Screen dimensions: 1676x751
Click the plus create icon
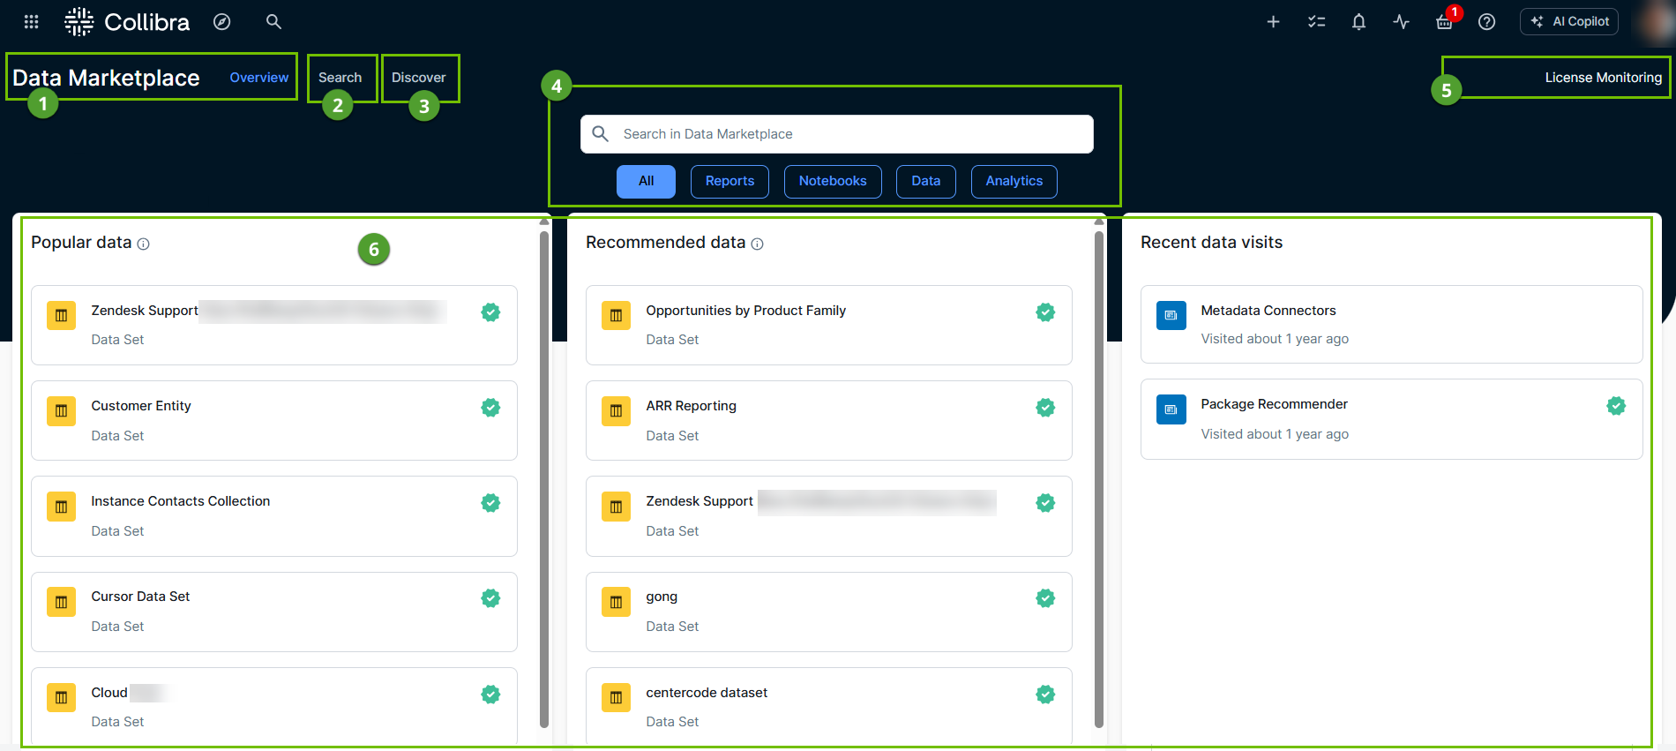click(x=1273, y=21)
